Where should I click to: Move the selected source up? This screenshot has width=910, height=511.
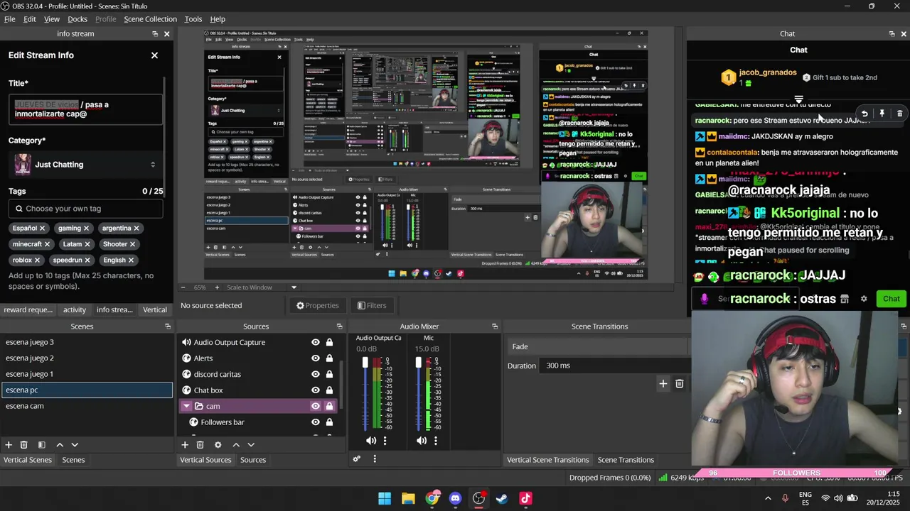pos(236,444)
